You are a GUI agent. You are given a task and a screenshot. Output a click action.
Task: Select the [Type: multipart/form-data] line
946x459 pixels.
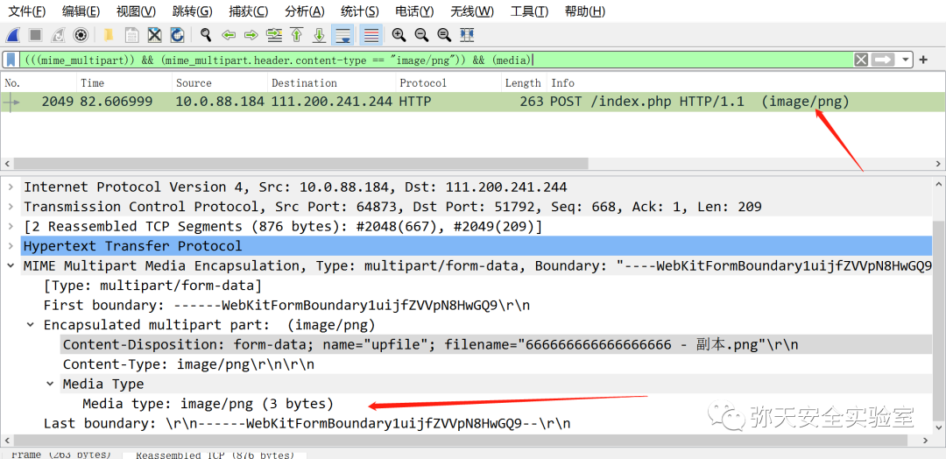pyautogui.click(x=152, y=286)
